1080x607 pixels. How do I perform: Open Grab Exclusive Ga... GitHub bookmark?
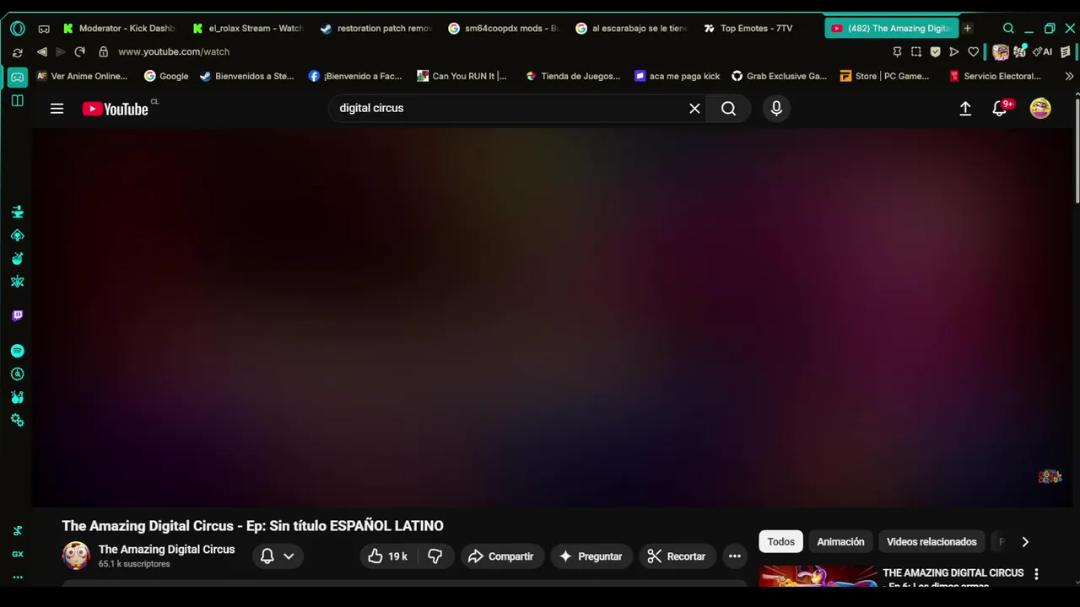pyautogui.click(x=779, y=76)
